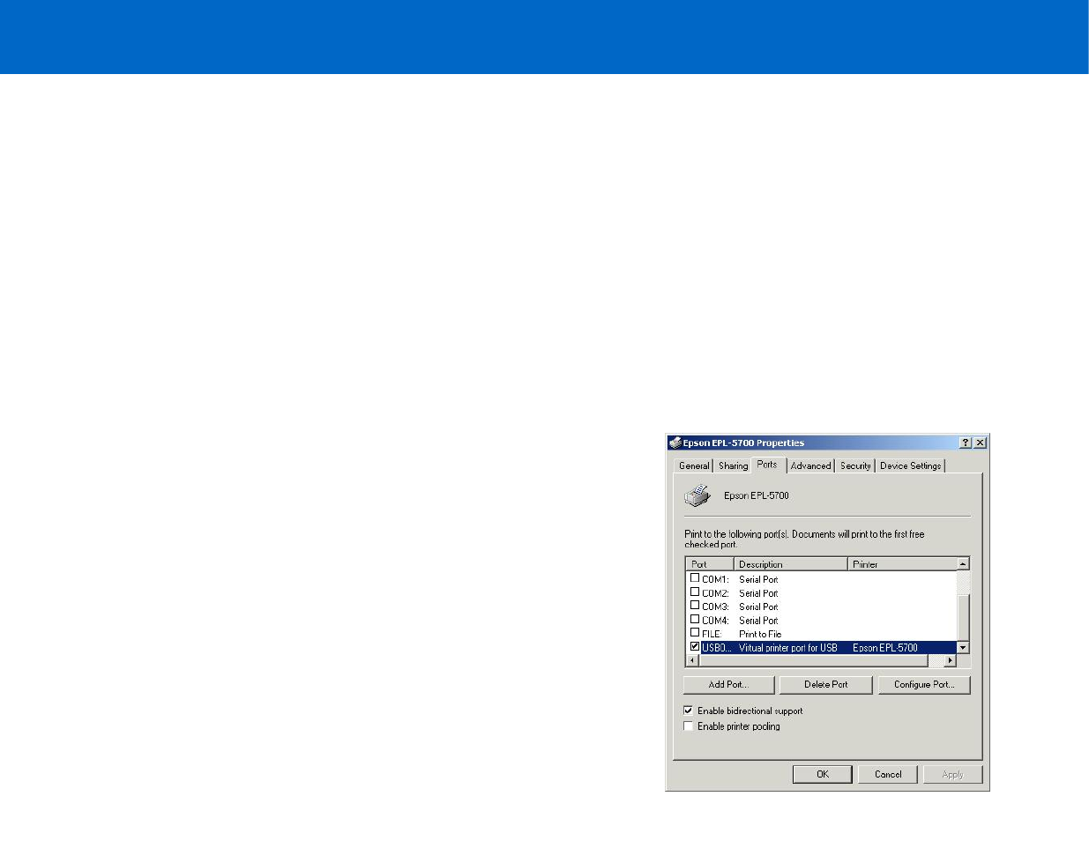Click the port list horizontal scrollbar thumb
The image size is (1089, 841).
813,660
